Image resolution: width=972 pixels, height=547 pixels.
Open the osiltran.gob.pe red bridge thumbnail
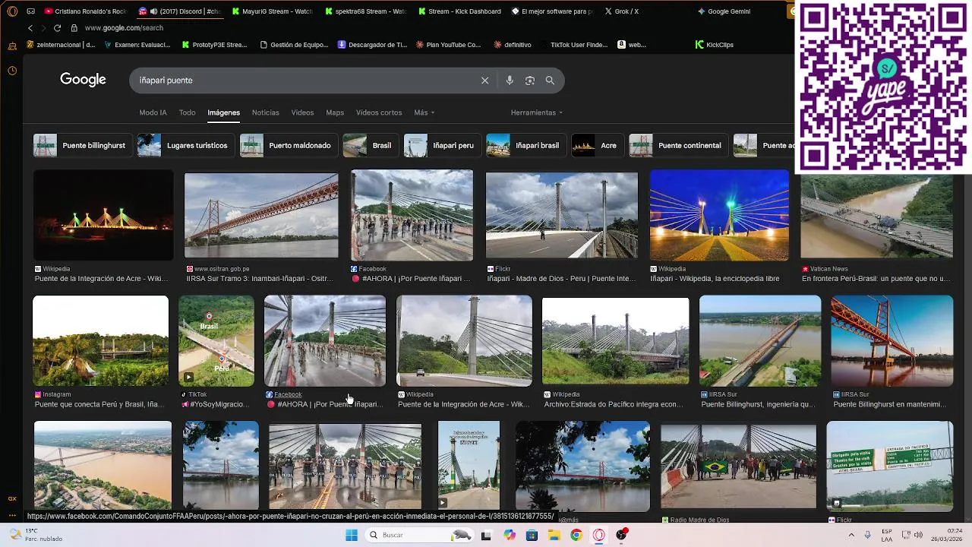pos(261,215)
